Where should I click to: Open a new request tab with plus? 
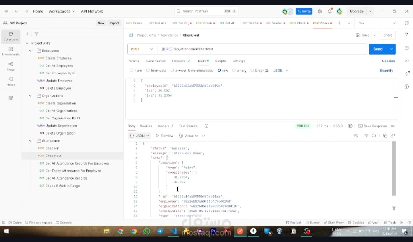[x=339, y=23]
